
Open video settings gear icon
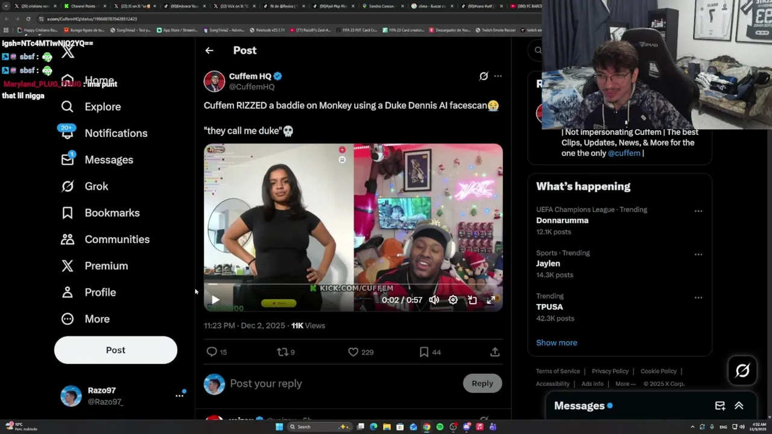point(453,300)
